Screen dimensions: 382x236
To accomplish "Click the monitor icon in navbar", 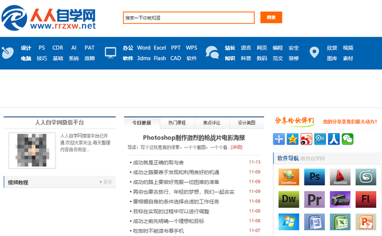I will (110, 53).
